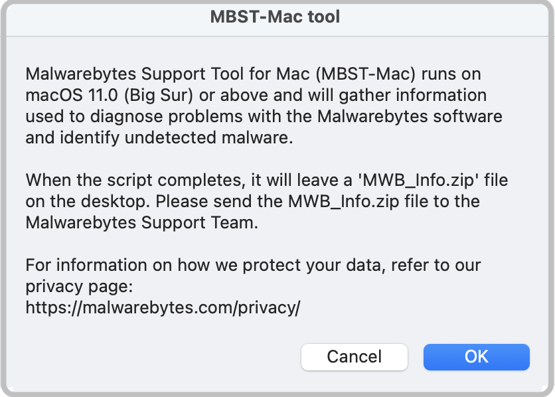Click 'on the desktop' text
Image resolution: width=555 pixels, height=397 pixels.
tap(87, 201)
